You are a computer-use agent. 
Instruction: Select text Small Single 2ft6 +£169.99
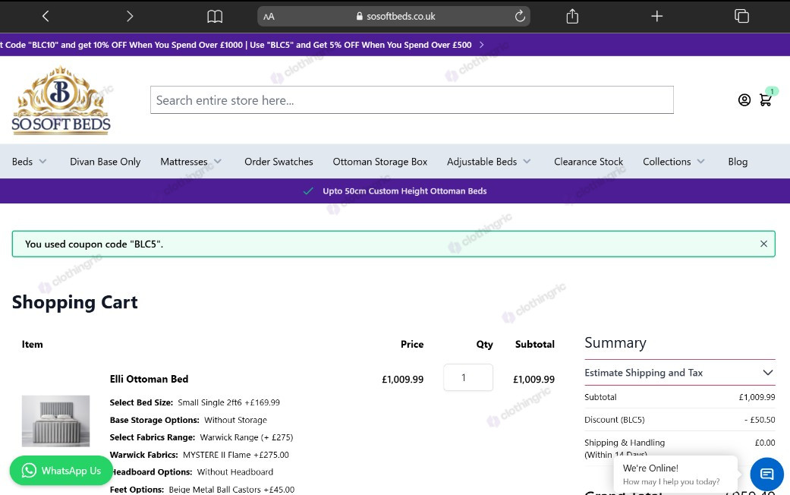click(228, 402)
